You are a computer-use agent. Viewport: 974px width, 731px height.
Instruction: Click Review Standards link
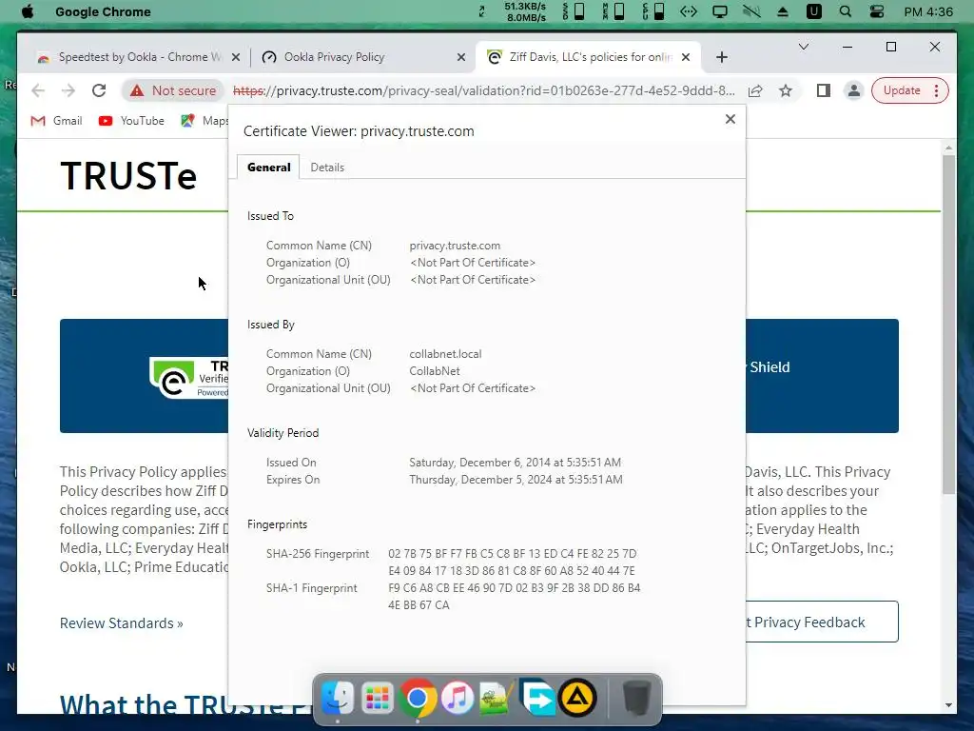click(x=121, y=623)
